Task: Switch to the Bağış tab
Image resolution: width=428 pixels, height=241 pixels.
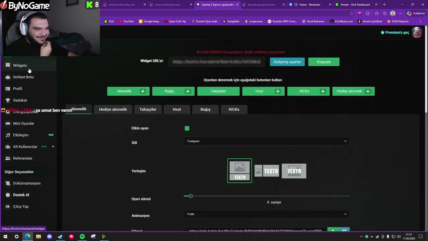Action: pyautogui.click(x=205, y=109)
